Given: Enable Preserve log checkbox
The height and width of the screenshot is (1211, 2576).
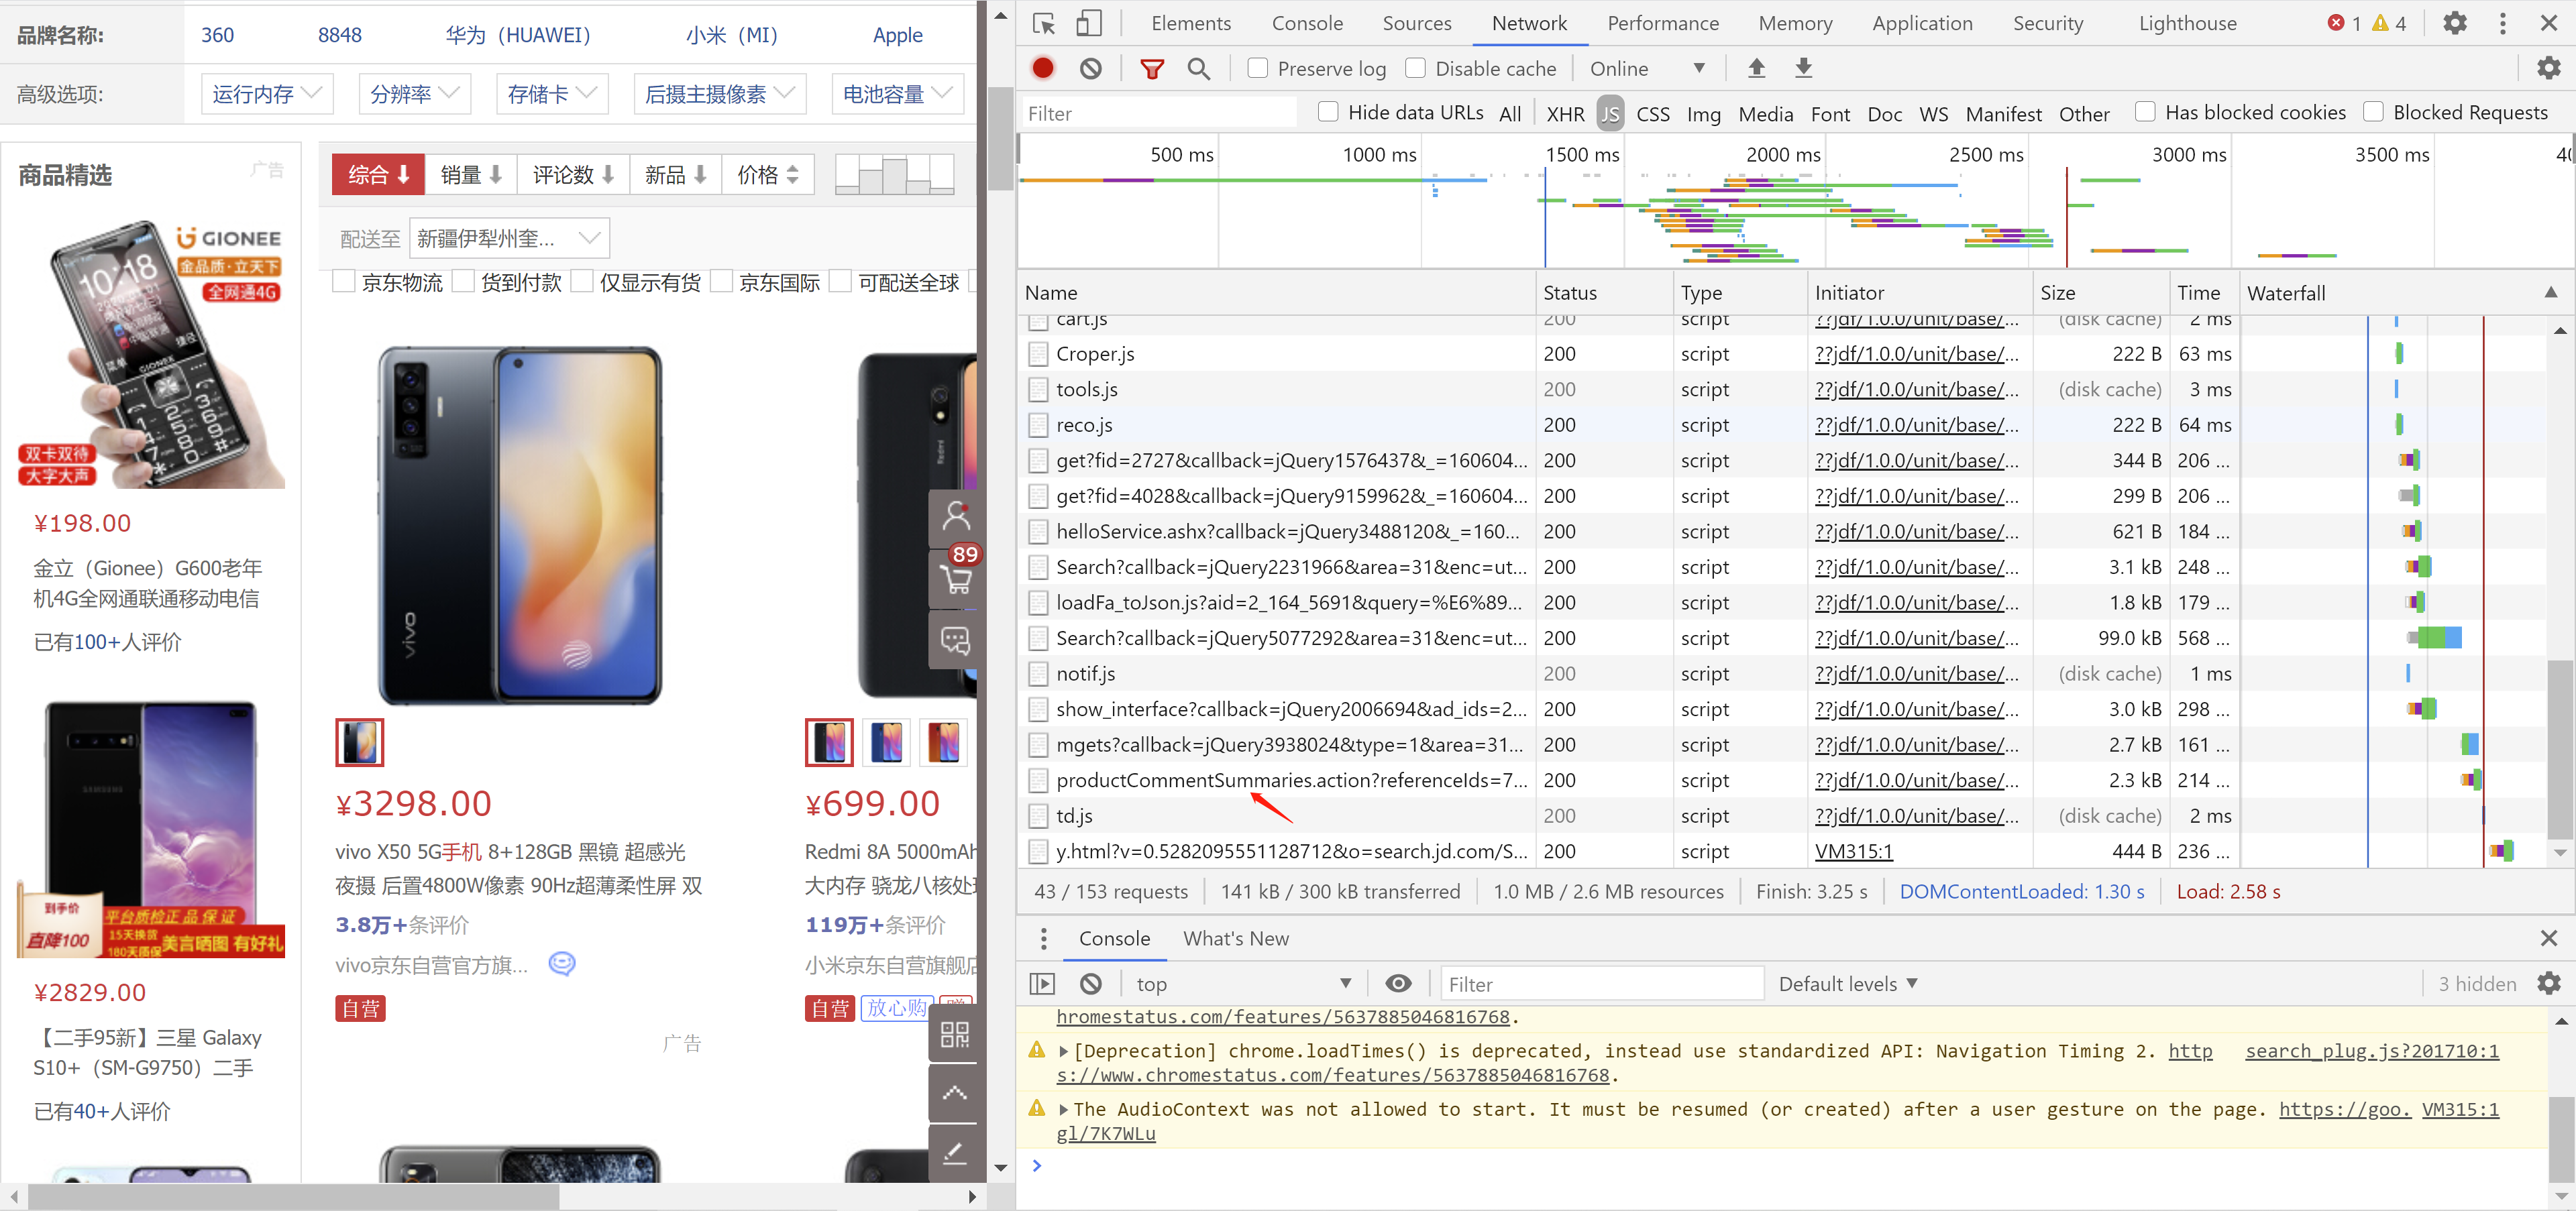Looking at the screenshot, I should [1258, 68].
